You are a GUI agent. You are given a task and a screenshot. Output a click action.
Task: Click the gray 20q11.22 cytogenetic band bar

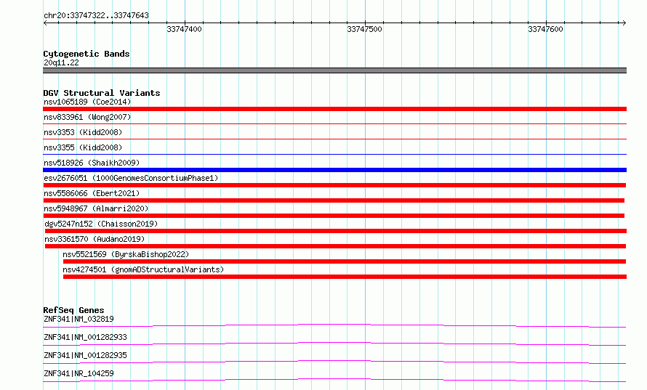coord(334,70)
